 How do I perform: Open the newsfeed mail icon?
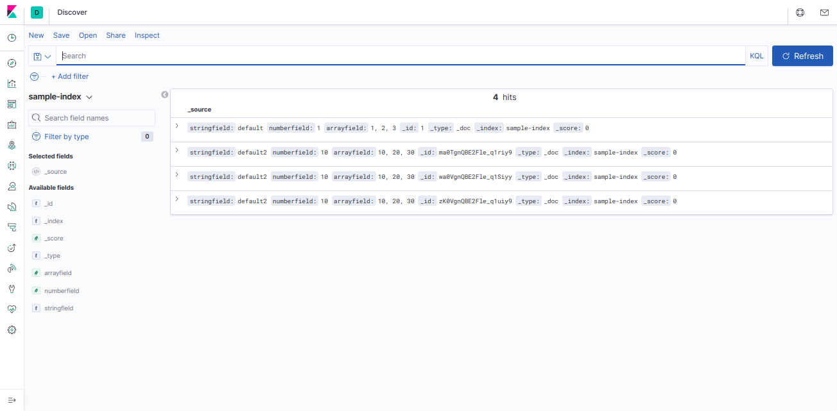825,12
